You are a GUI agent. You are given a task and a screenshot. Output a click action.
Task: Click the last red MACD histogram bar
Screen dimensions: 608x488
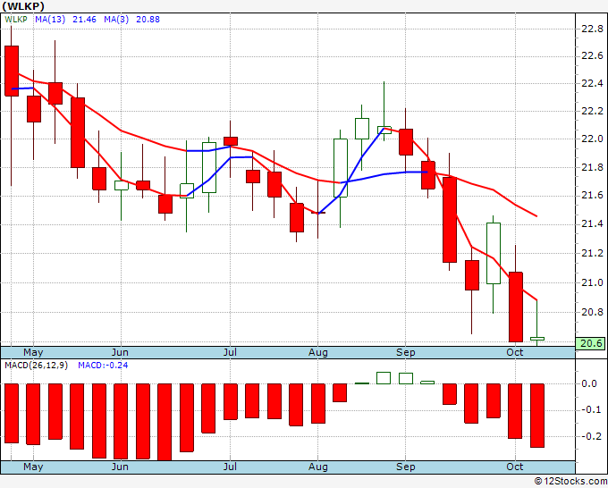(537, 416)
